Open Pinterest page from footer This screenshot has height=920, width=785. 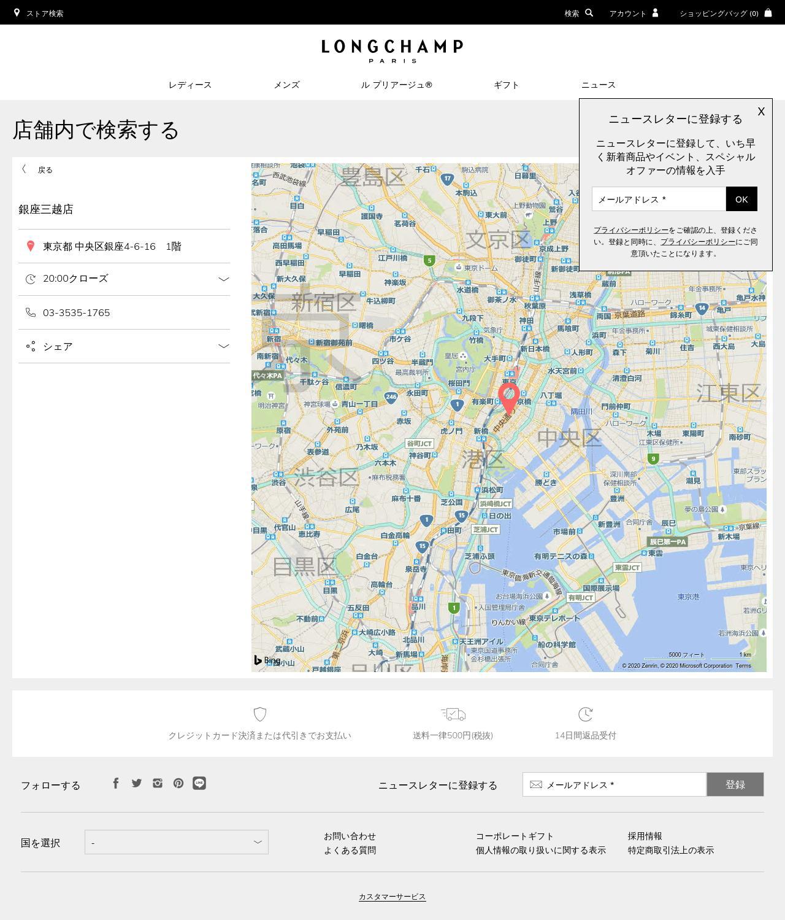178,783
